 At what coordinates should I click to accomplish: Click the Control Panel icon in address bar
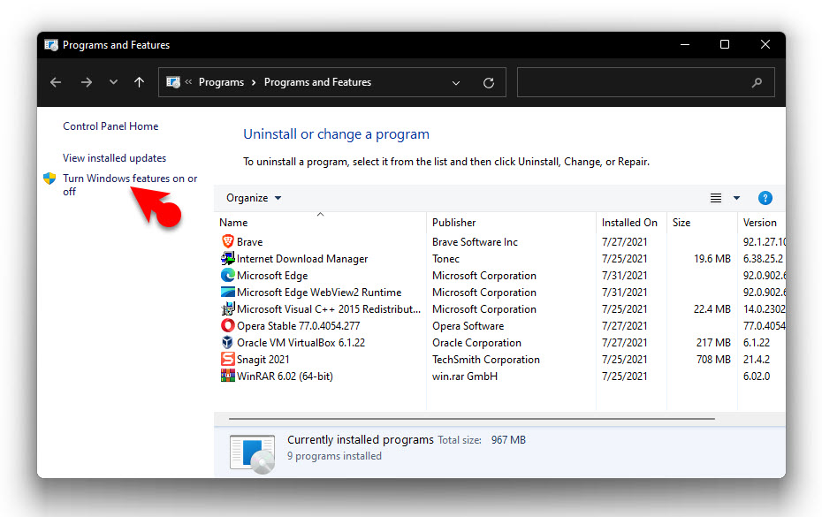click(173, 82)
